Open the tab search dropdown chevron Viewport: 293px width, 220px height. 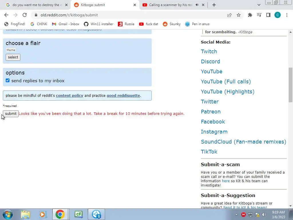point(259,5)
